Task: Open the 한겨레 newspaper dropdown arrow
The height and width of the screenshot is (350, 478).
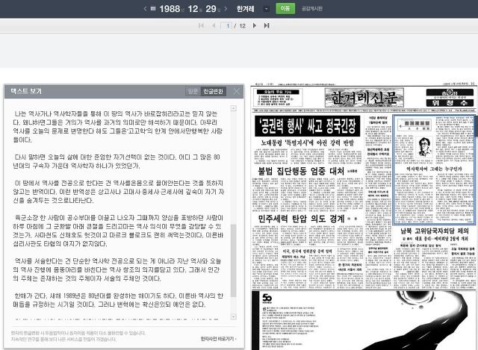Action: 266,9
